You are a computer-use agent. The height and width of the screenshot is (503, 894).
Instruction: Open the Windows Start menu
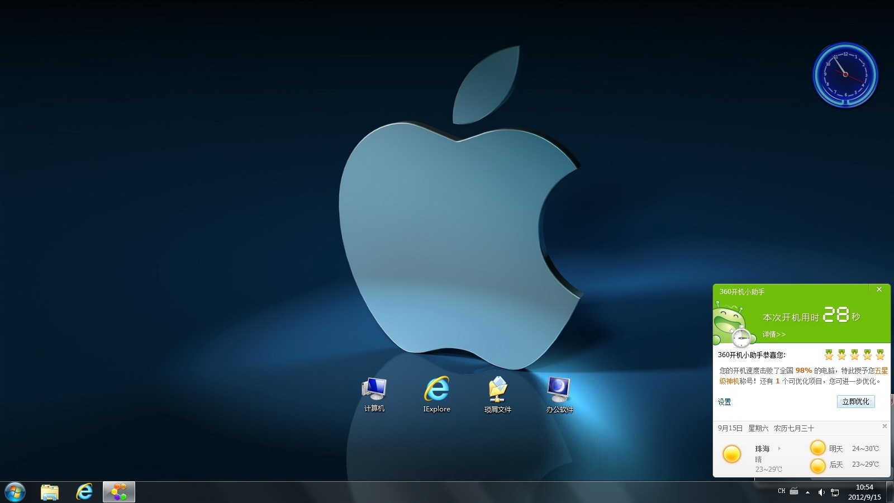(15, 492)
